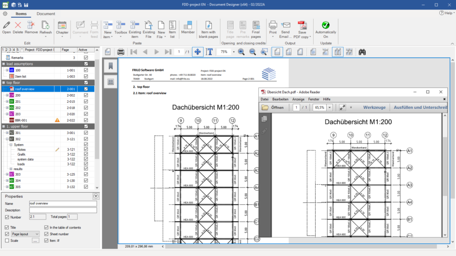Click the Remove icon in Edit group
Screen dimensions: 456x256
(31, 25)
